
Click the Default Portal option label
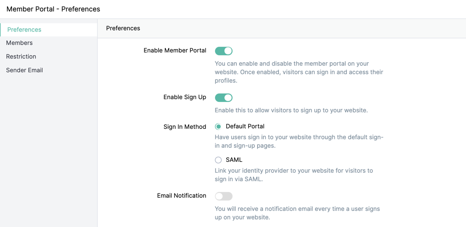pos(245,126)
